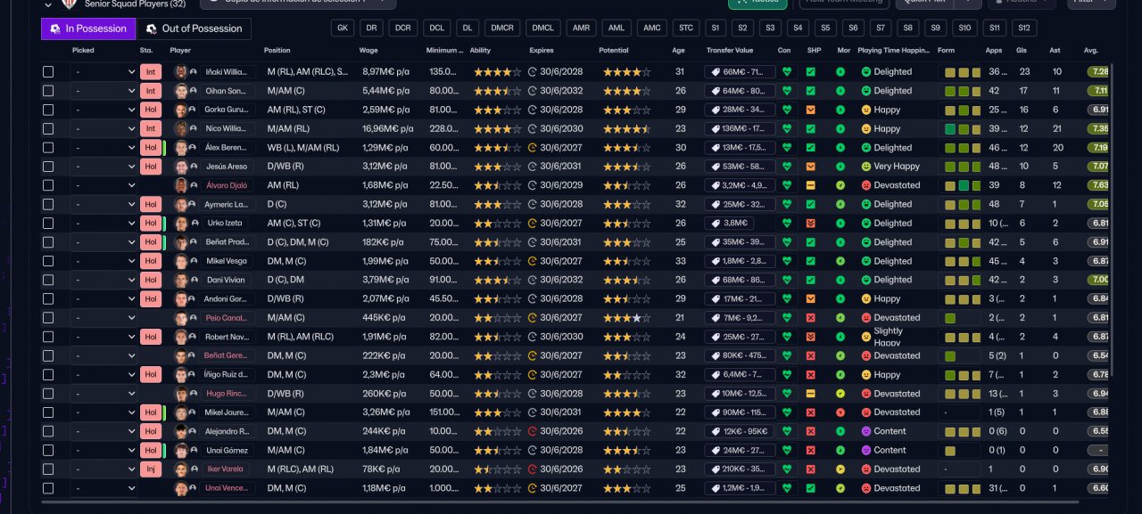Click the GK position filter button
Viewport: 1142px width, 514px height.
click(x=342, y=29)
